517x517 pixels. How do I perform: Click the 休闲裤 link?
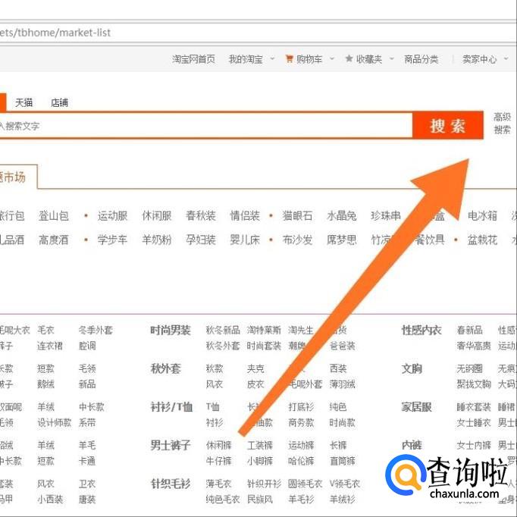[x=218, y=445]
